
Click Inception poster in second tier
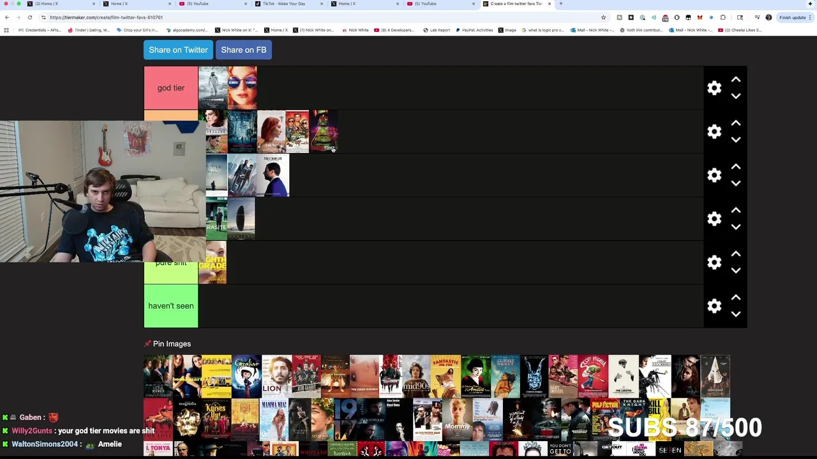242,131
